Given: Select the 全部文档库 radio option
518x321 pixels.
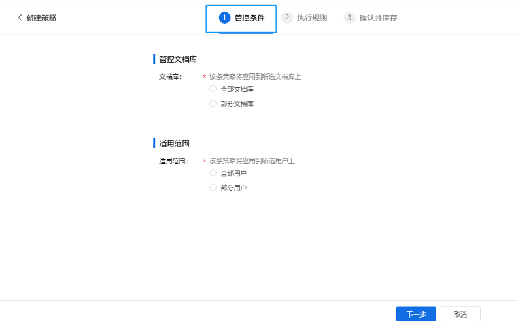Looking at the screenshot, I should click(213, 89).
